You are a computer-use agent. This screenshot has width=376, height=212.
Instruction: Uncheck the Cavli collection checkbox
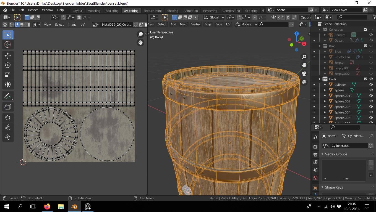pos(365,79)
